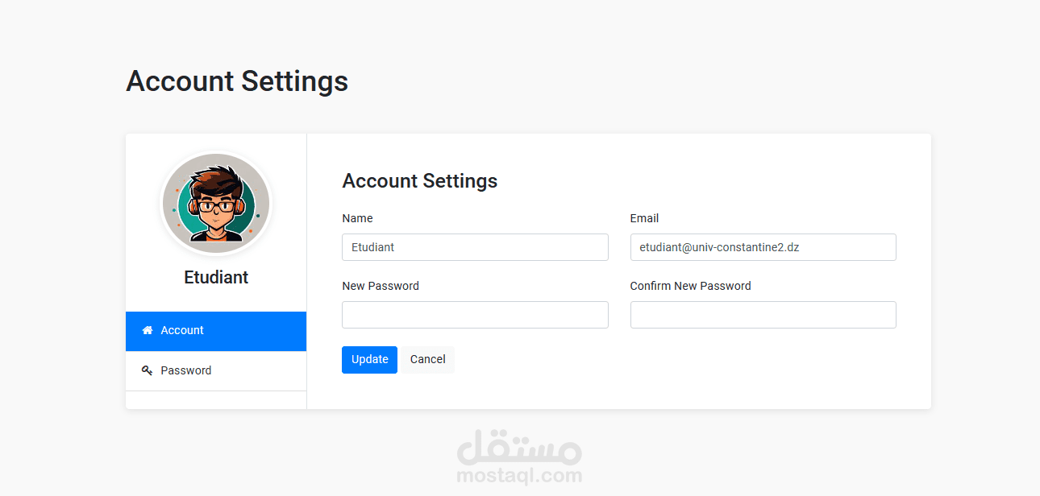Click the Confirm New Password input box
Viewport: 1040px width, 496px height.
coord(763,315)
